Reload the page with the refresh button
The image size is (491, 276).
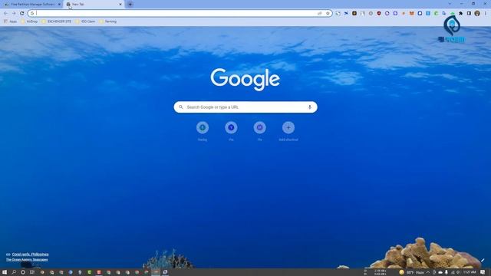22,13
